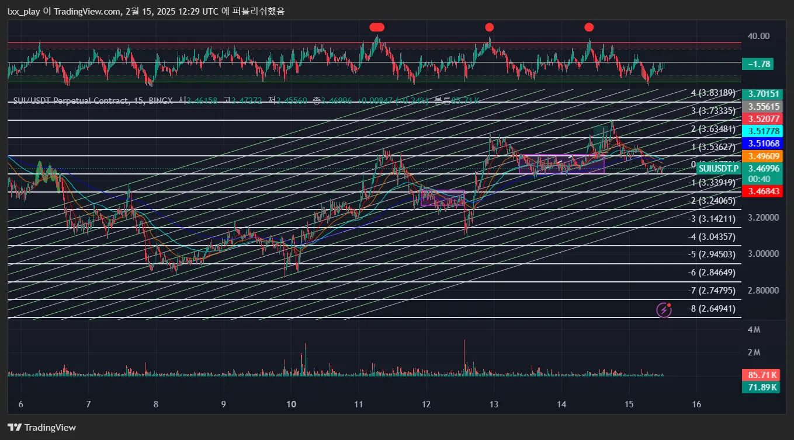The image size is (794, 440).
Task: Click date label 14 on time axis
Action: (x=562, y=404)
